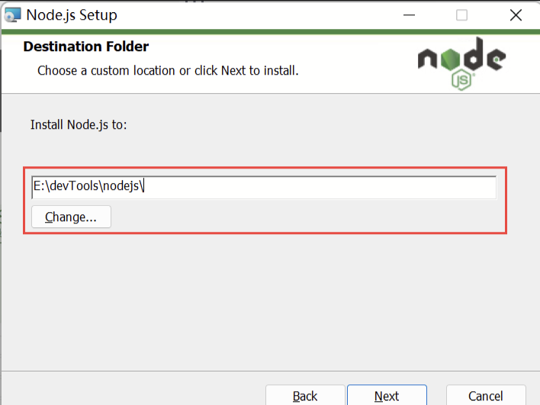Click the E:\devTools\nodejs\ path text
This screenshot has width=540, height=405.
pyautogui.click(x=88, y=187)
